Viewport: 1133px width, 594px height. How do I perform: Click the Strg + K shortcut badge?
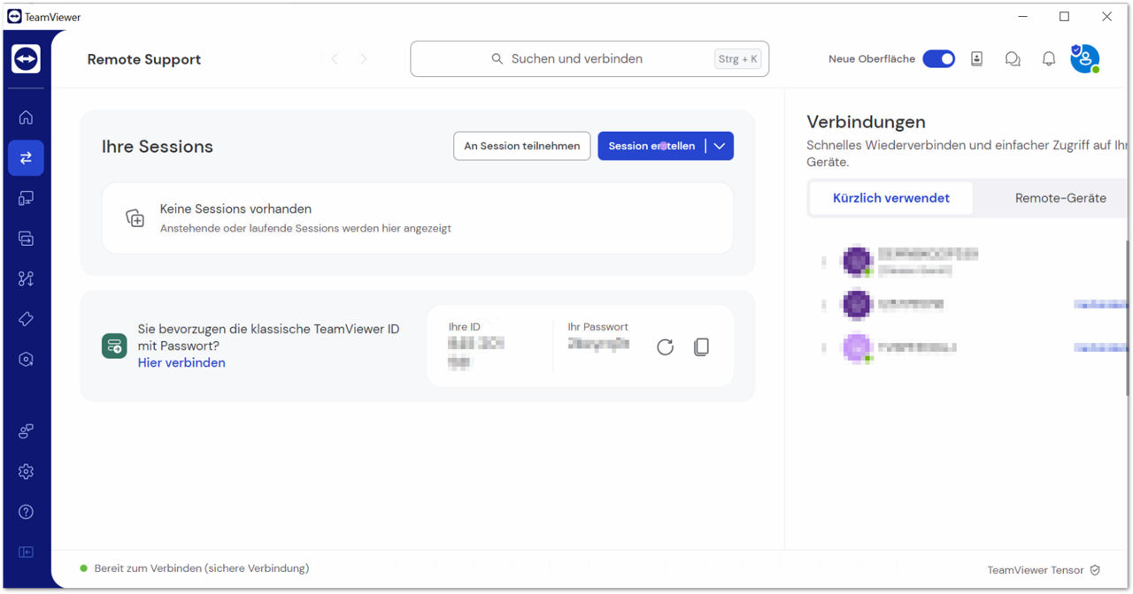(x=738, y=59)
